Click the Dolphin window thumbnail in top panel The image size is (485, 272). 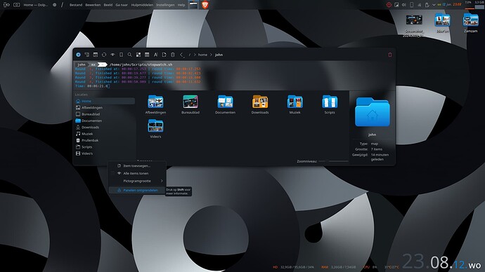click(x=193, y=5)
